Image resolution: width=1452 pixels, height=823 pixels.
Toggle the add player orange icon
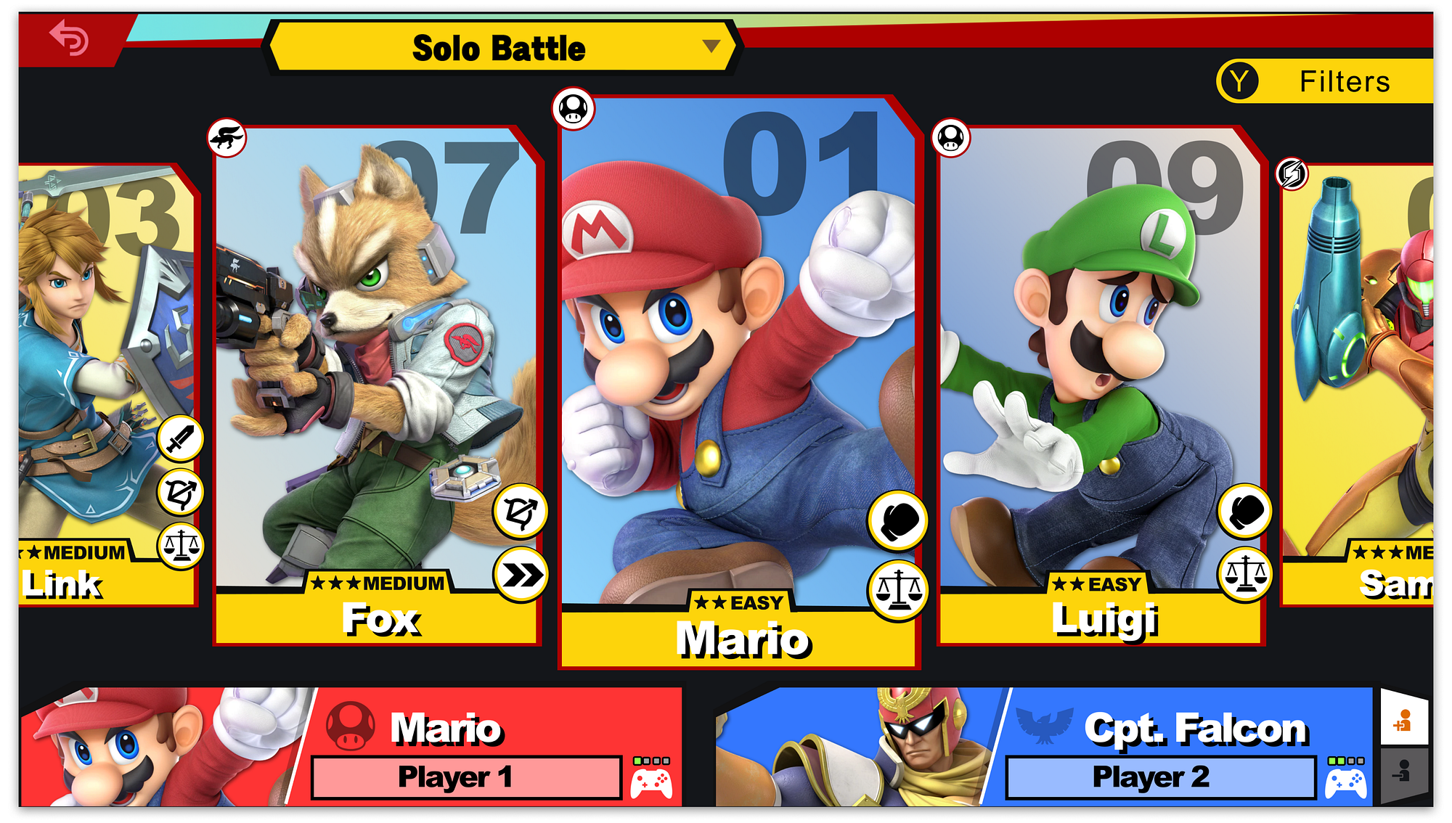(x=1403, y=721)
